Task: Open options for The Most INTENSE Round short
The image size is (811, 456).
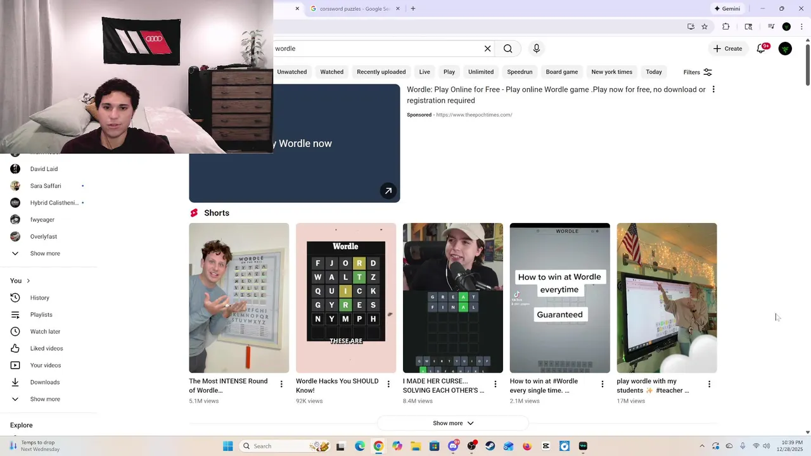Action: point(281,384)
